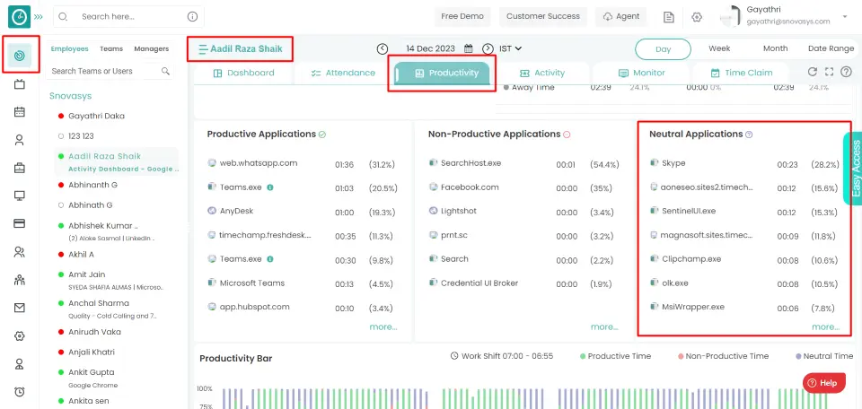Click the refresh icon

(812, 72)
